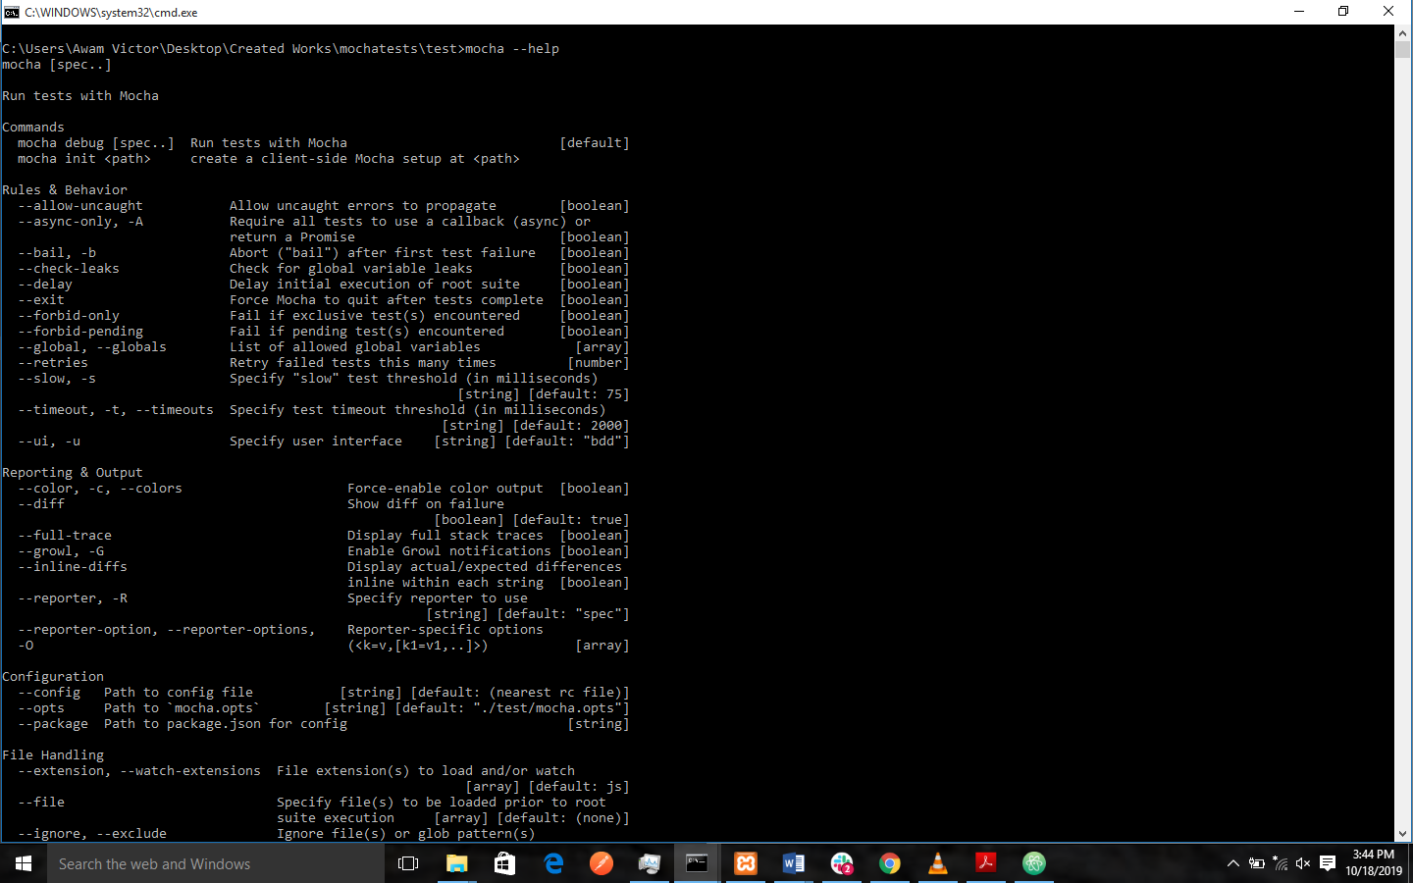
Task: Switch to Microsoft Word in the taskbar
Action: pos(794,863)
